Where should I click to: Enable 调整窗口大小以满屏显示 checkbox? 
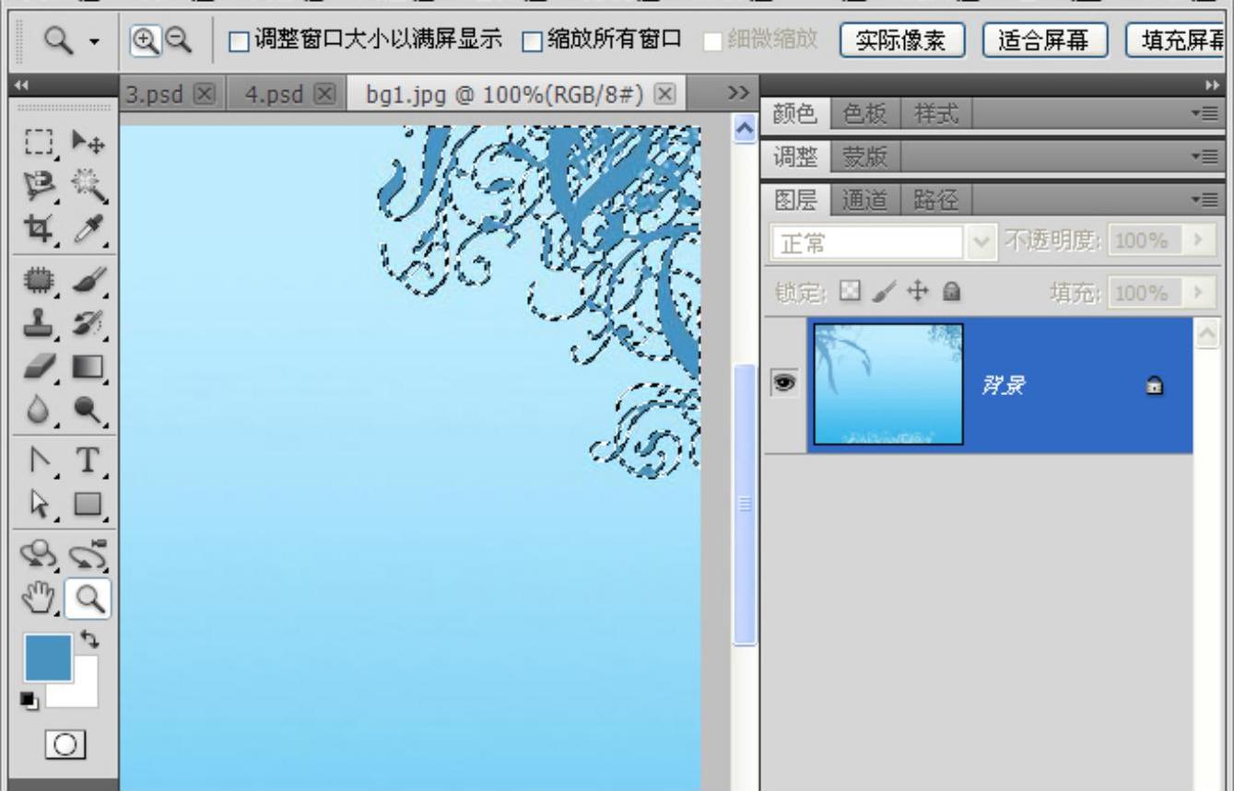click(239, 41)
